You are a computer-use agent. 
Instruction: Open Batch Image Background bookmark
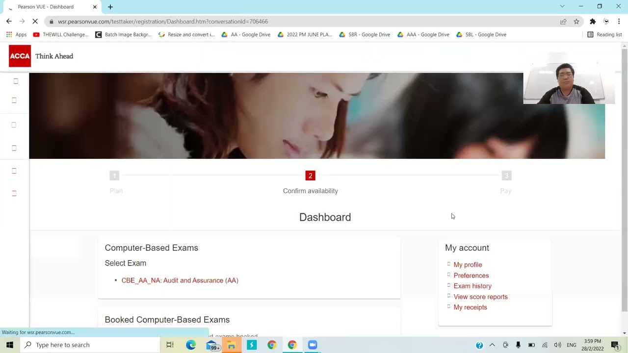[123, 35]
